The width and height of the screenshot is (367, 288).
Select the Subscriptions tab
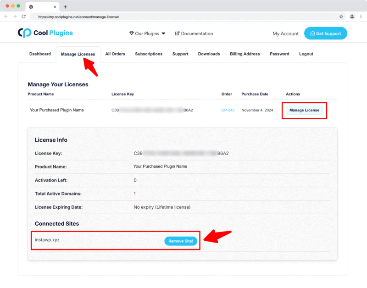point(149,54)
